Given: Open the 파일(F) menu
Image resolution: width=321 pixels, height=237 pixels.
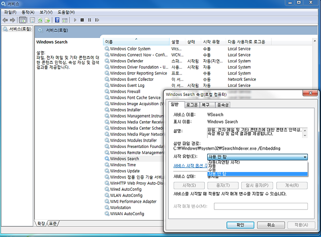Looking at the screenshot, I should click(10, 12).
